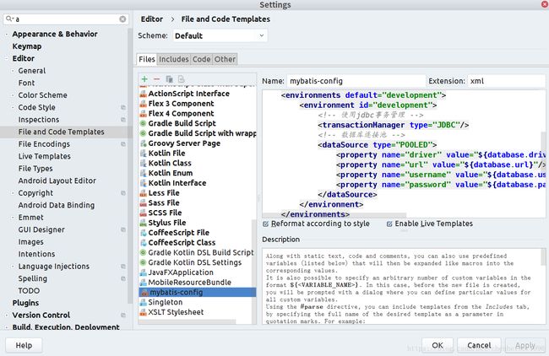Expand Appearance & Behavior section

point(7,35)
